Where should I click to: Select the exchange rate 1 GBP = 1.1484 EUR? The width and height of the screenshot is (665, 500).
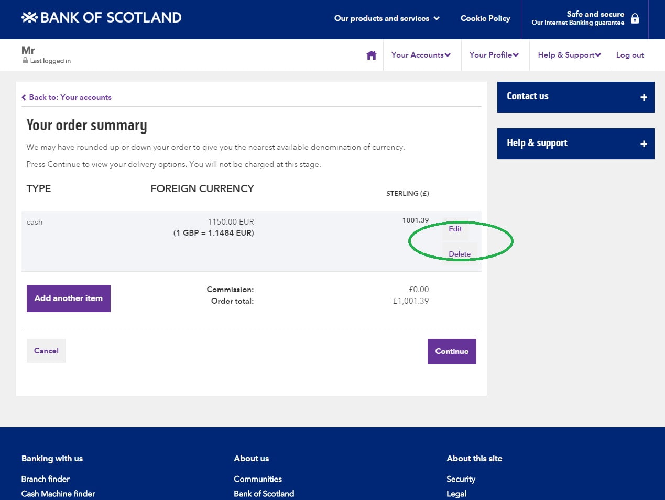click(214, 233)
